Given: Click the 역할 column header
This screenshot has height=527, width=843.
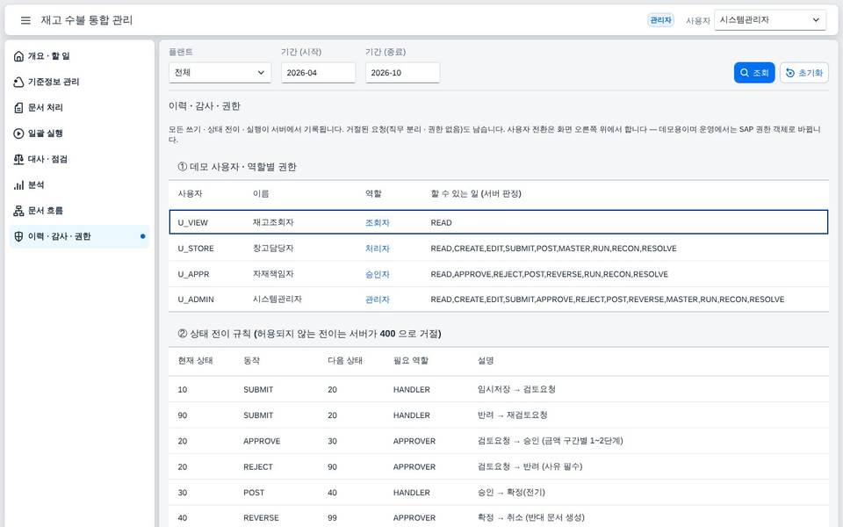Looking at the screenshot, I should click(x=373, y=193).
